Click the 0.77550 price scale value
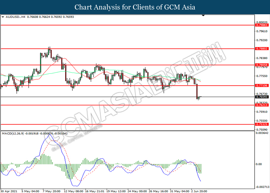 tap(262, 76)
